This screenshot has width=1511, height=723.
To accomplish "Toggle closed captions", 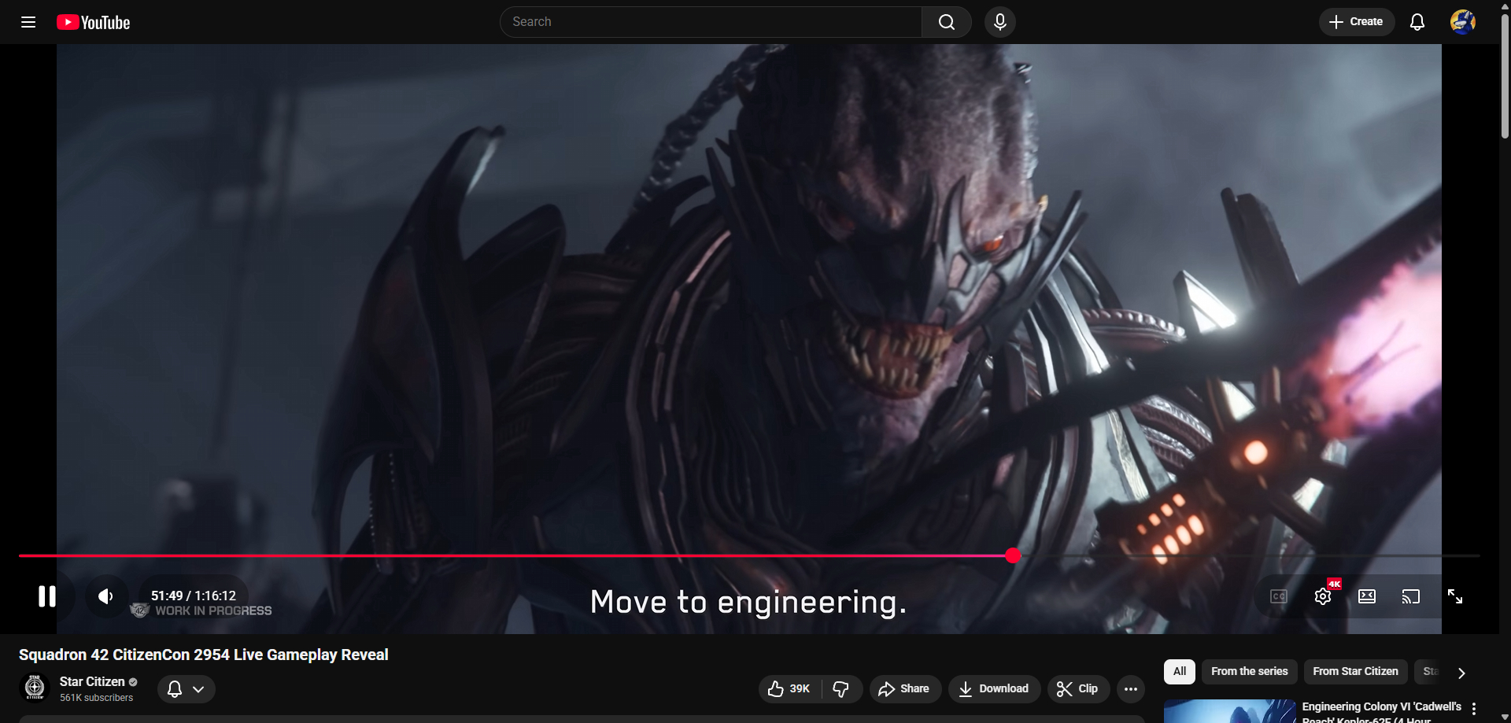I will [1279, 596].
